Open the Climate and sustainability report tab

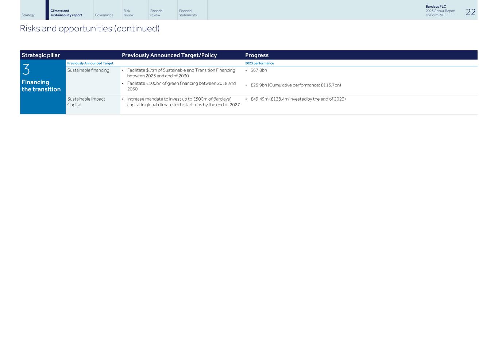click(66, 13)
